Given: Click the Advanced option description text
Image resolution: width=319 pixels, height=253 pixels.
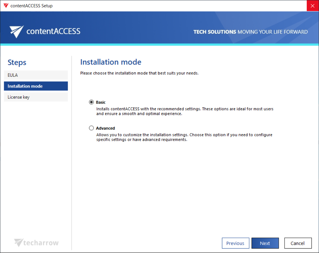Looking at the screenshot, I should [x=184, y=137].
